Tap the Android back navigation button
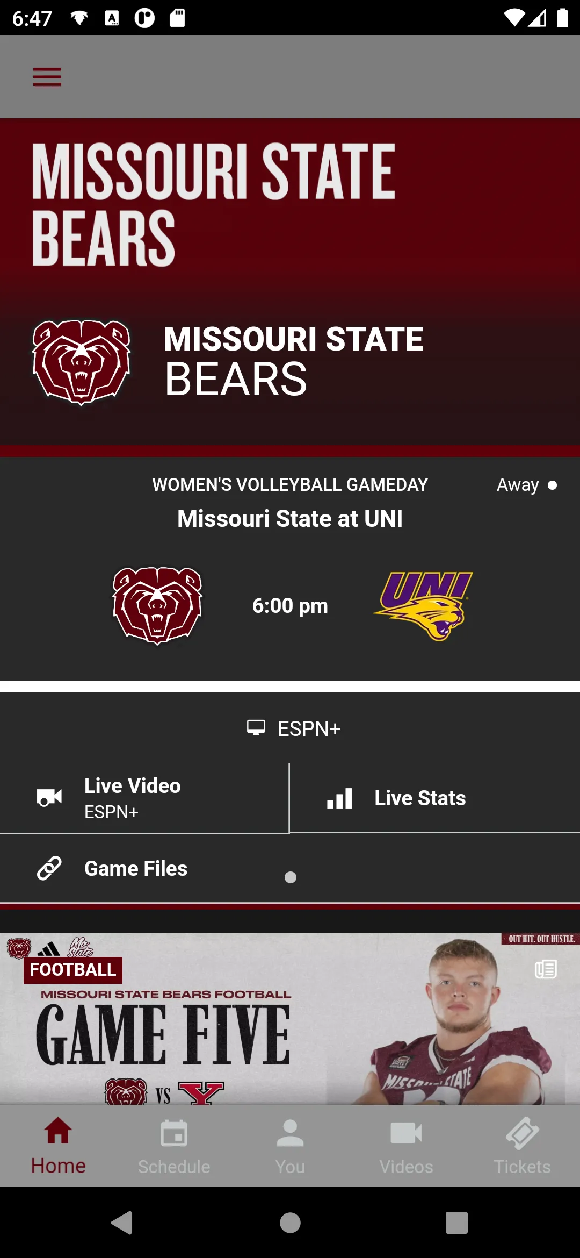580x1258 pixels. (x=122, y=1223)
